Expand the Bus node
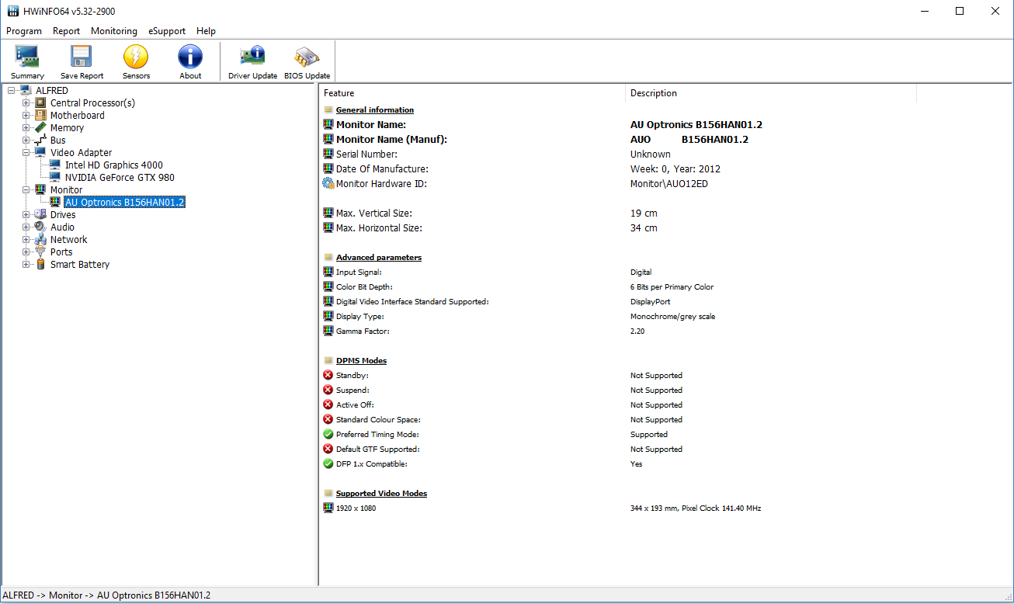 [x=26, y=141]
